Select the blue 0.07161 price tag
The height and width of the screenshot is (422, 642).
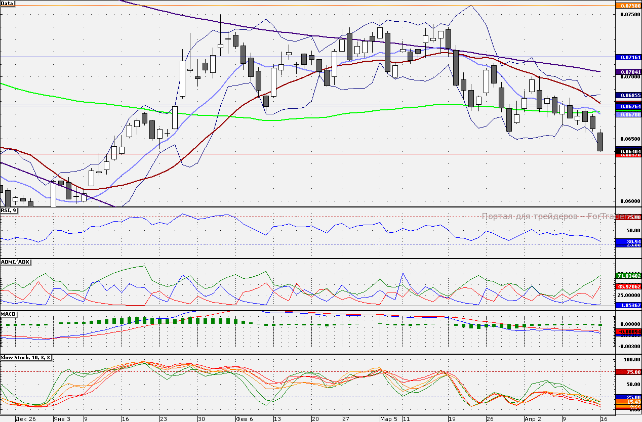coord(628,58)
